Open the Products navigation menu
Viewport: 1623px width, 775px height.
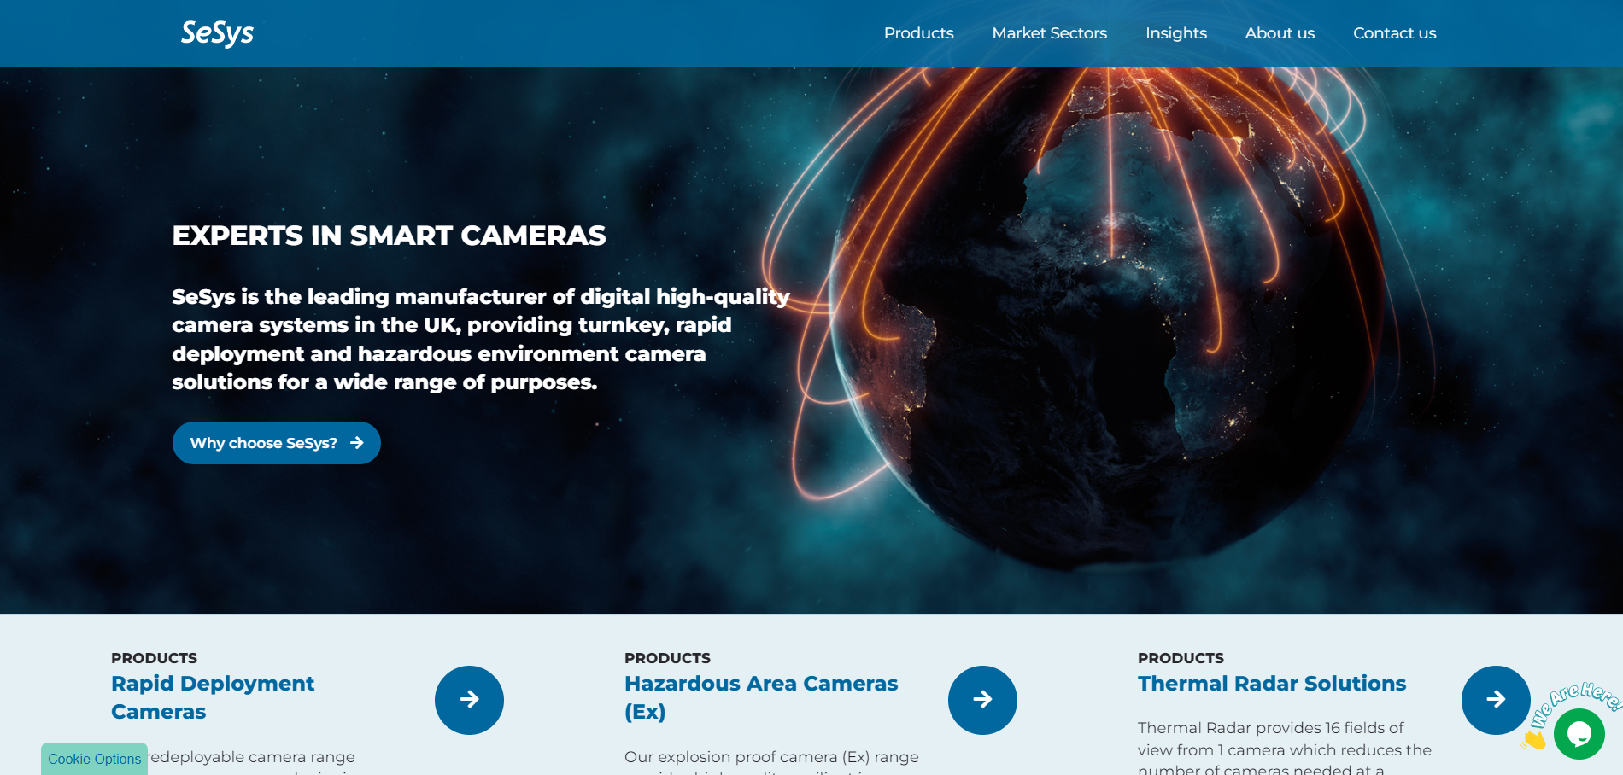pyautogui.click(x=918, y=32)
